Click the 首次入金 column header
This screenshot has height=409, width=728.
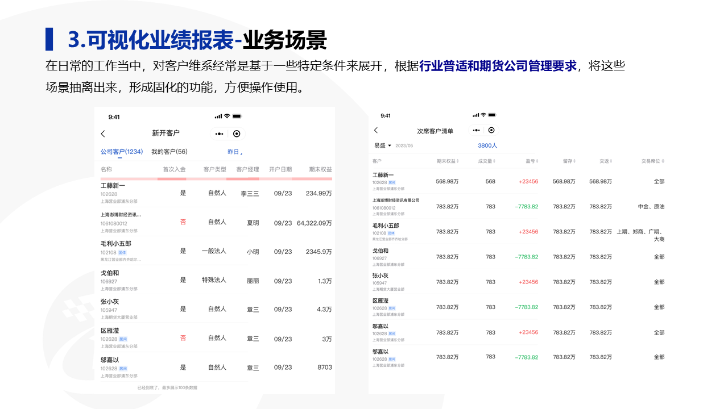tap(174, 169)
